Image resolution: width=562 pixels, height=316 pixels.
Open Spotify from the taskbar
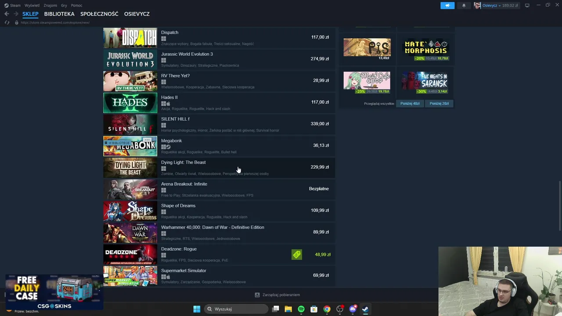(301, 309)
